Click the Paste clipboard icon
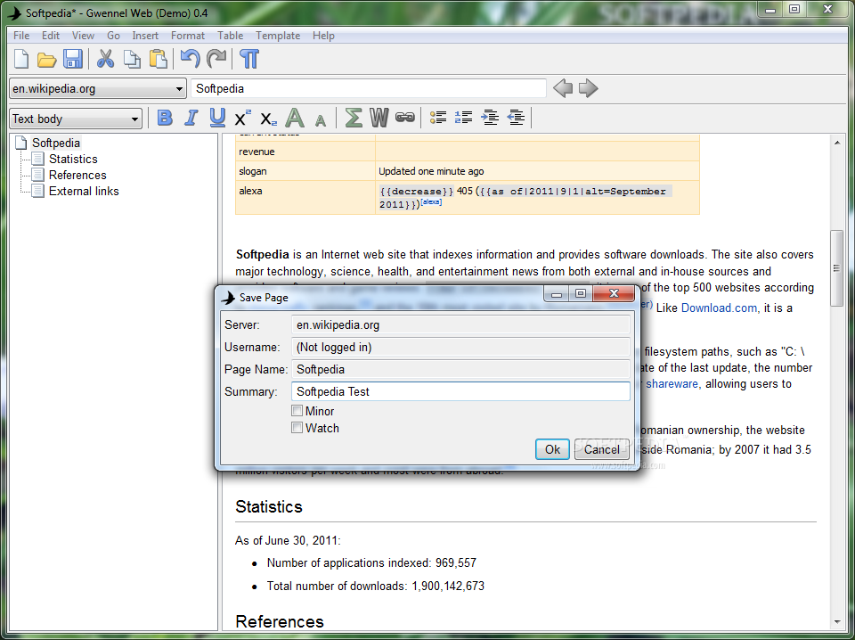The image size is (855, 640). tap(159, 58)
